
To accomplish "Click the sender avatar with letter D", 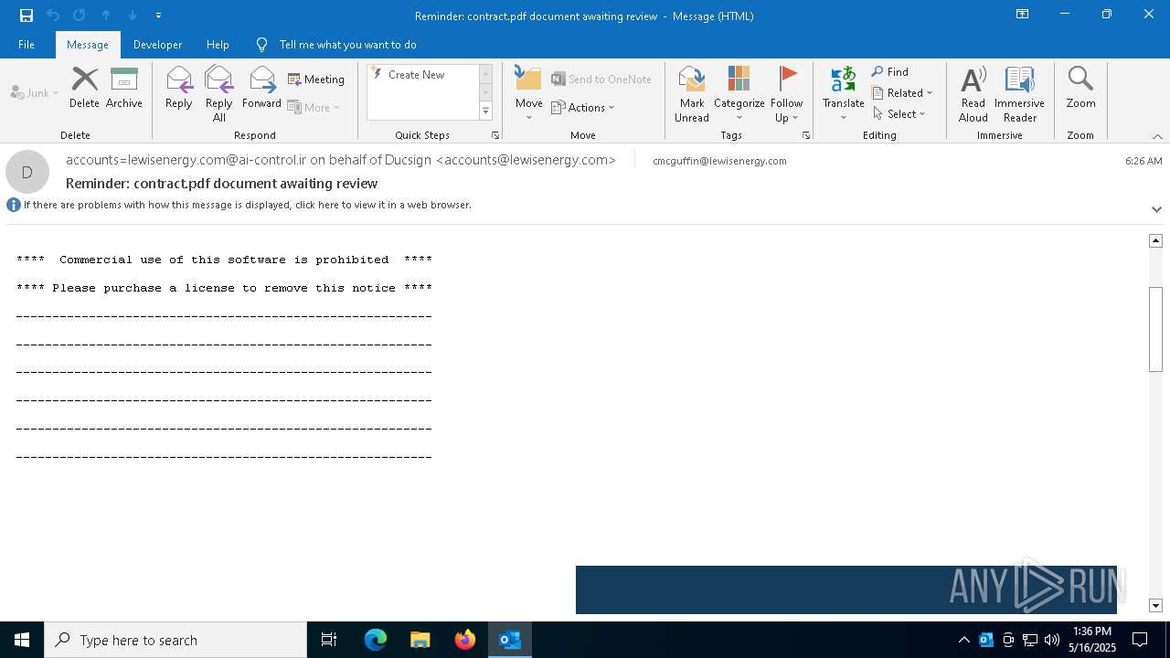I will [x=27, y=172].
